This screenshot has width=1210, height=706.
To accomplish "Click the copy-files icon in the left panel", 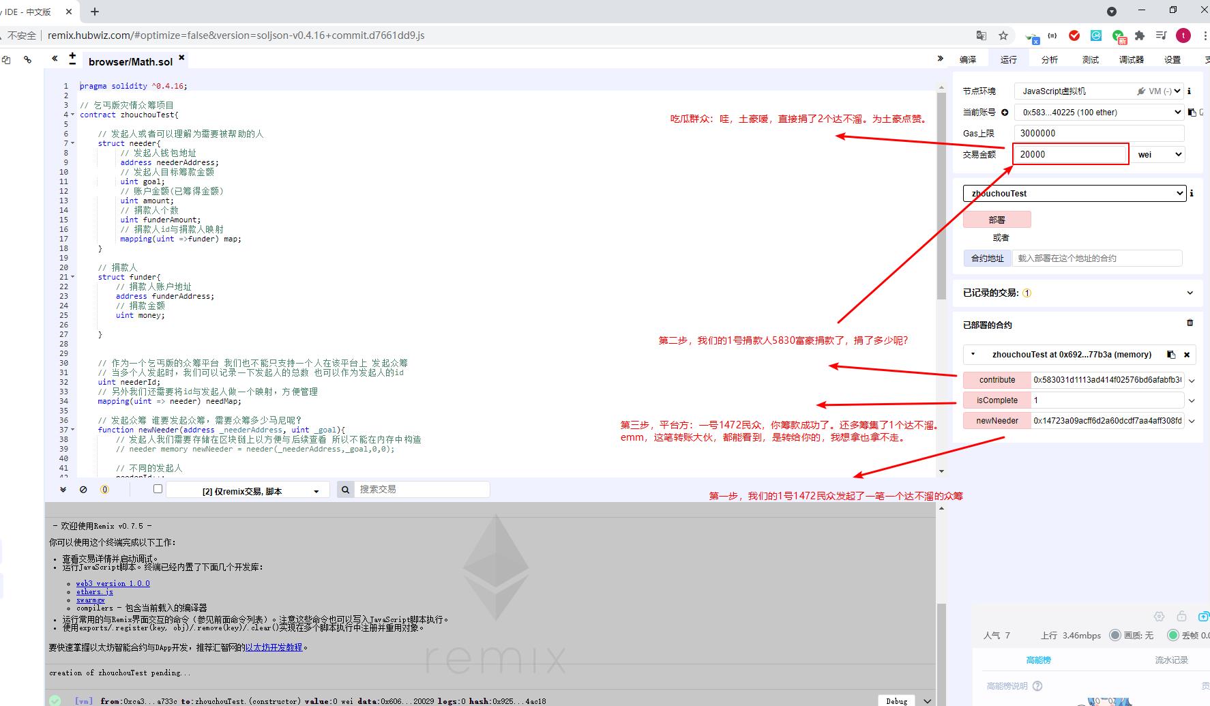I will 6,60.
